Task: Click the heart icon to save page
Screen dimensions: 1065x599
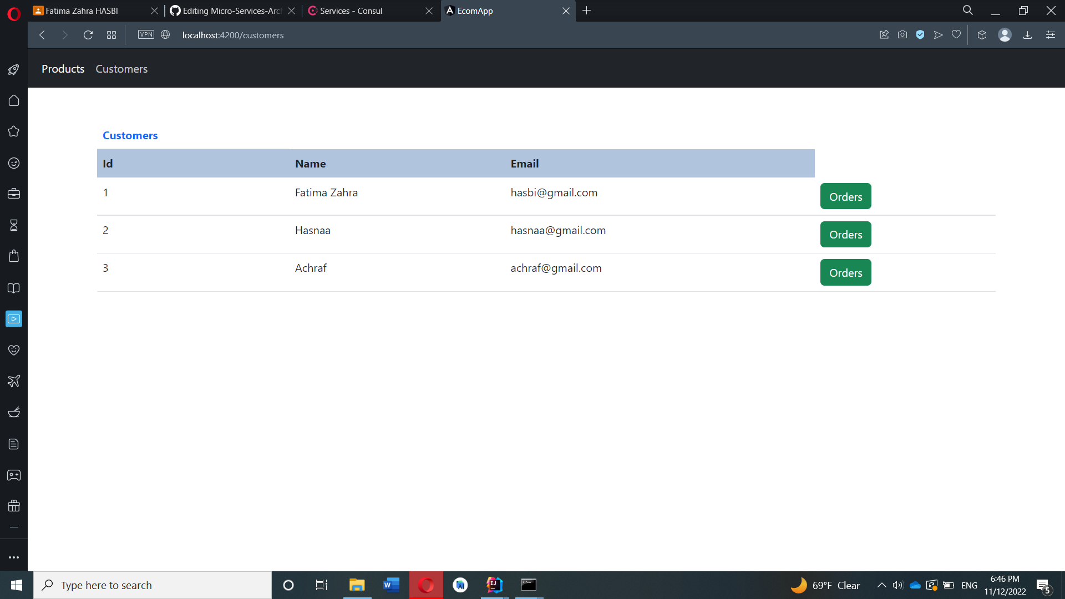Action: pyautogui.click(x=956, y=34)
